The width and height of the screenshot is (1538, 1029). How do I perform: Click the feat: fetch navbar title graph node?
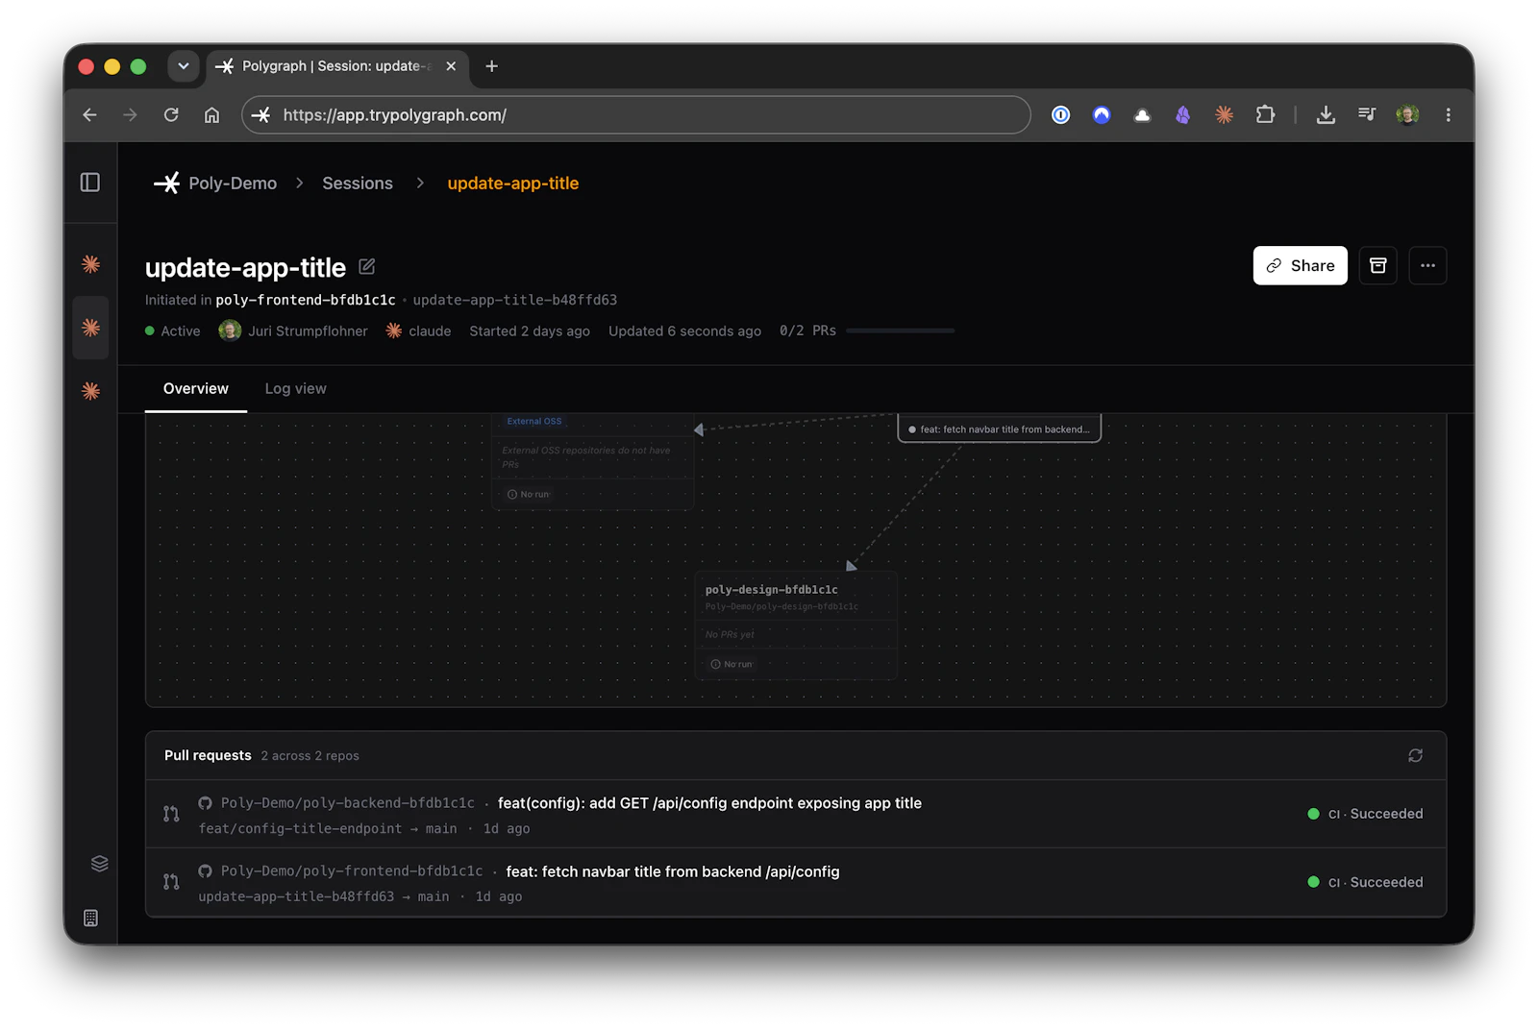coord(1000,429)
